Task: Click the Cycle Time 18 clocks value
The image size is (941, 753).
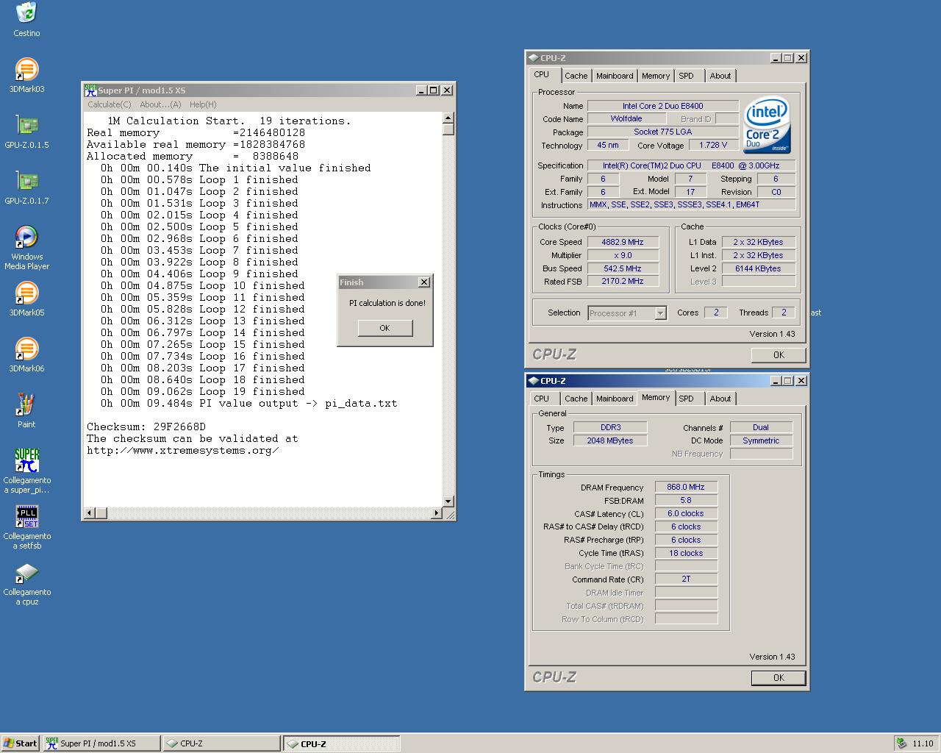Action: coord(686,554)
